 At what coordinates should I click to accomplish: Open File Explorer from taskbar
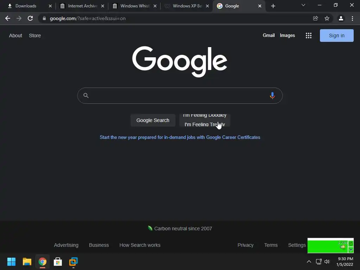[x=27, y=262]
